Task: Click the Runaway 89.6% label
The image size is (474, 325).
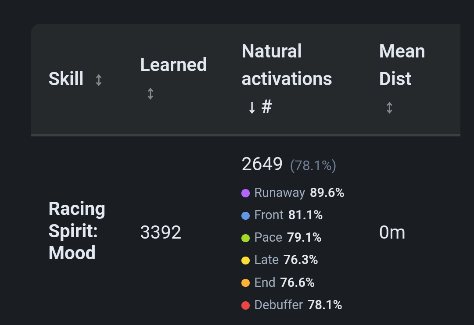Action: pyautogui.click(x=299, y=193)
